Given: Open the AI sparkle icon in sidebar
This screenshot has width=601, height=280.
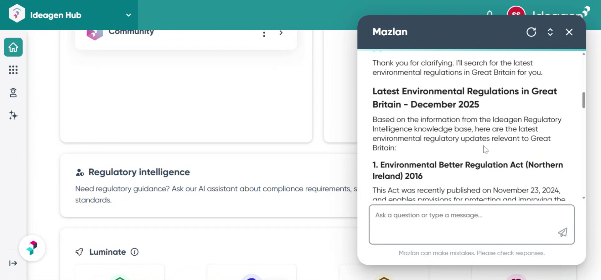Looking at the screenshot, I should (13, 115).
